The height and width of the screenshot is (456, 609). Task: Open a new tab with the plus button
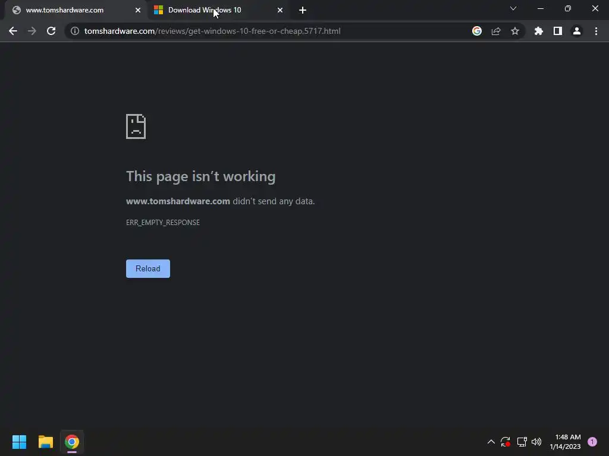pos(303,10)
